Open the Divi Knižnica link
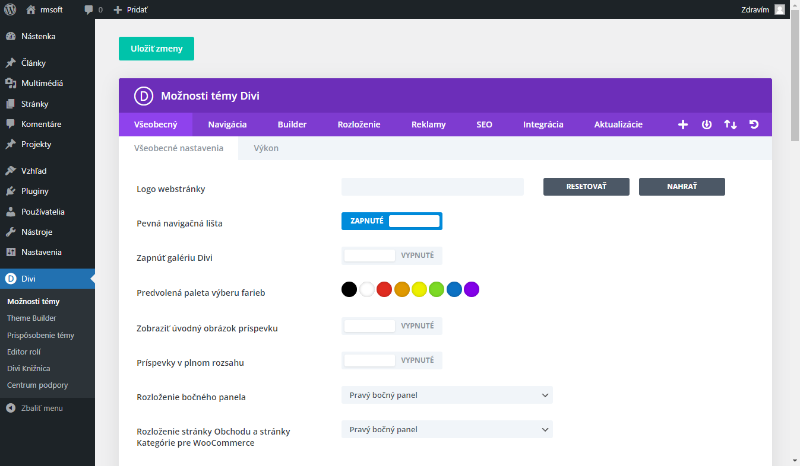The image size is (800, 466). (x=29, y=368)
